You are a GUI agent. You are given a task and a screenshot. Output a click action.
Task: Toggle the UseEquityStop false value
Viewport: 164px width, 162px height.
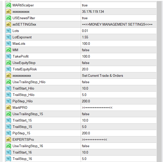point(86,63)
